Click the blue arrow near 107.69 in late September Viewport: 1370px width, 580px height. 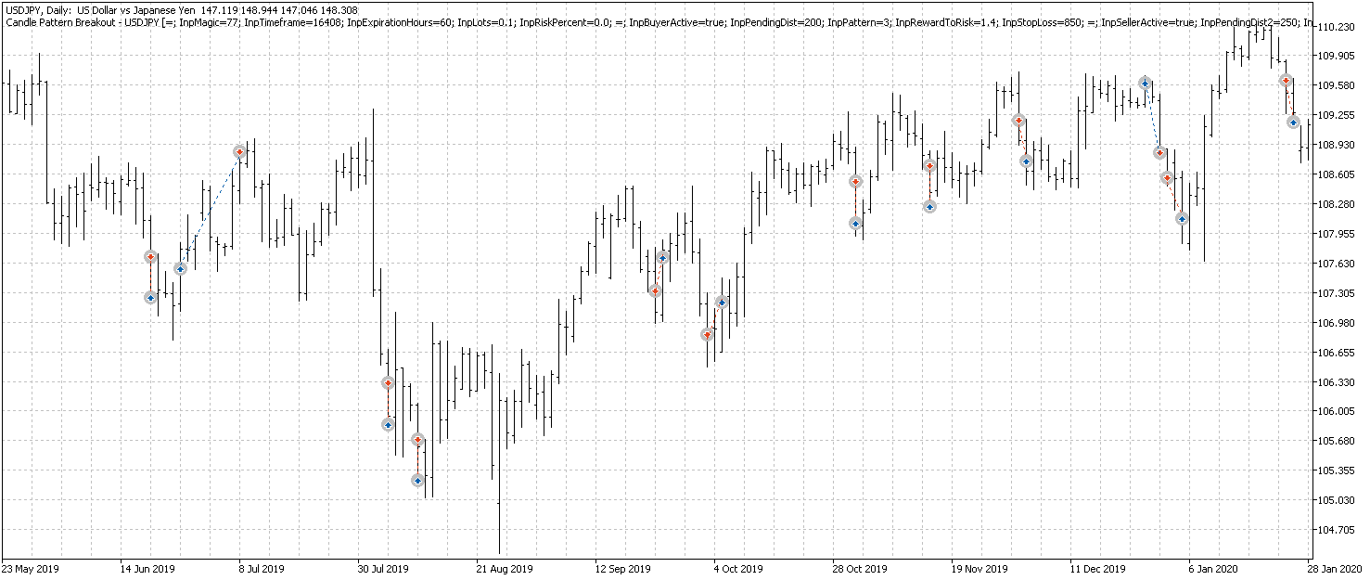662,257
